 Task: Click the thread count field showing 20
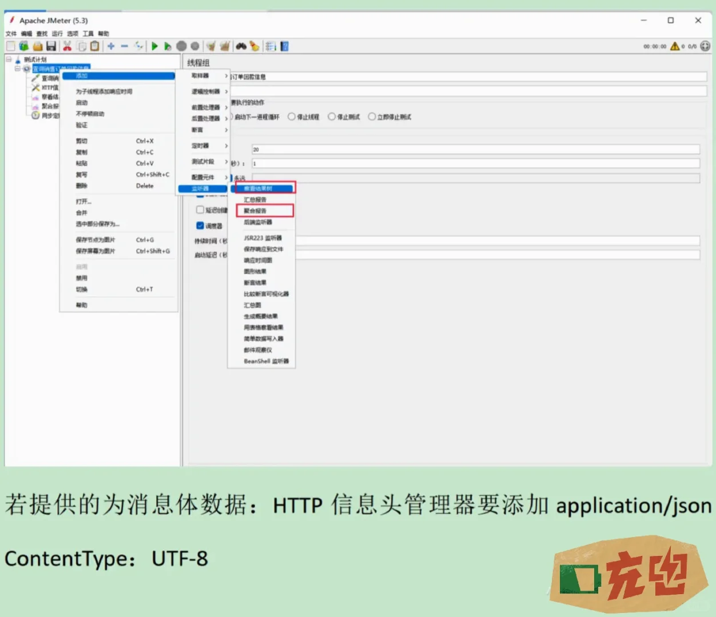tap(476, 149)
